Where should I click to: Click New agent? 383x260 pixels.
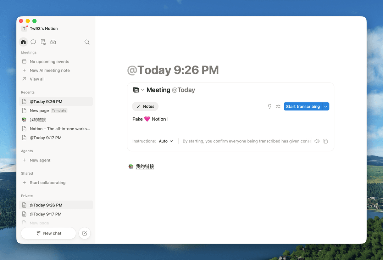point(56,160)
